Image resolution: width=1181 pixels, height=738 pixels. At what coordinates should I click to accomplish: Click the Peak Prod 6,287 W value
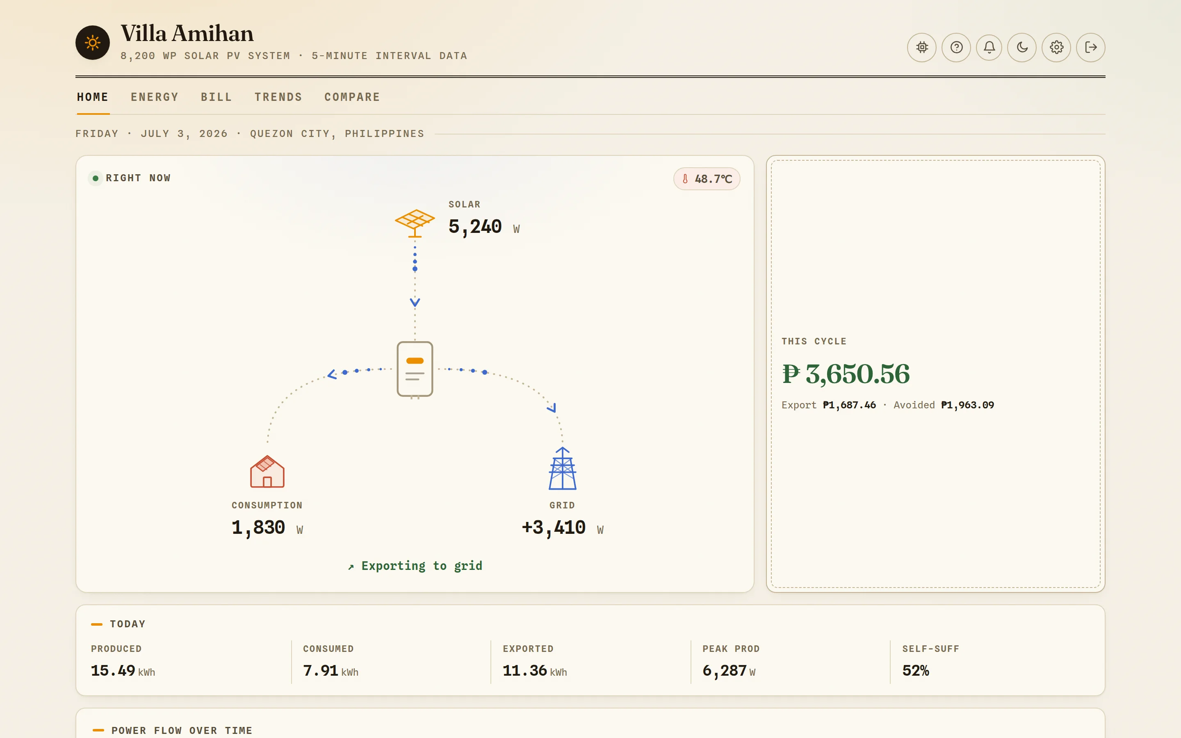coord(729,671)
